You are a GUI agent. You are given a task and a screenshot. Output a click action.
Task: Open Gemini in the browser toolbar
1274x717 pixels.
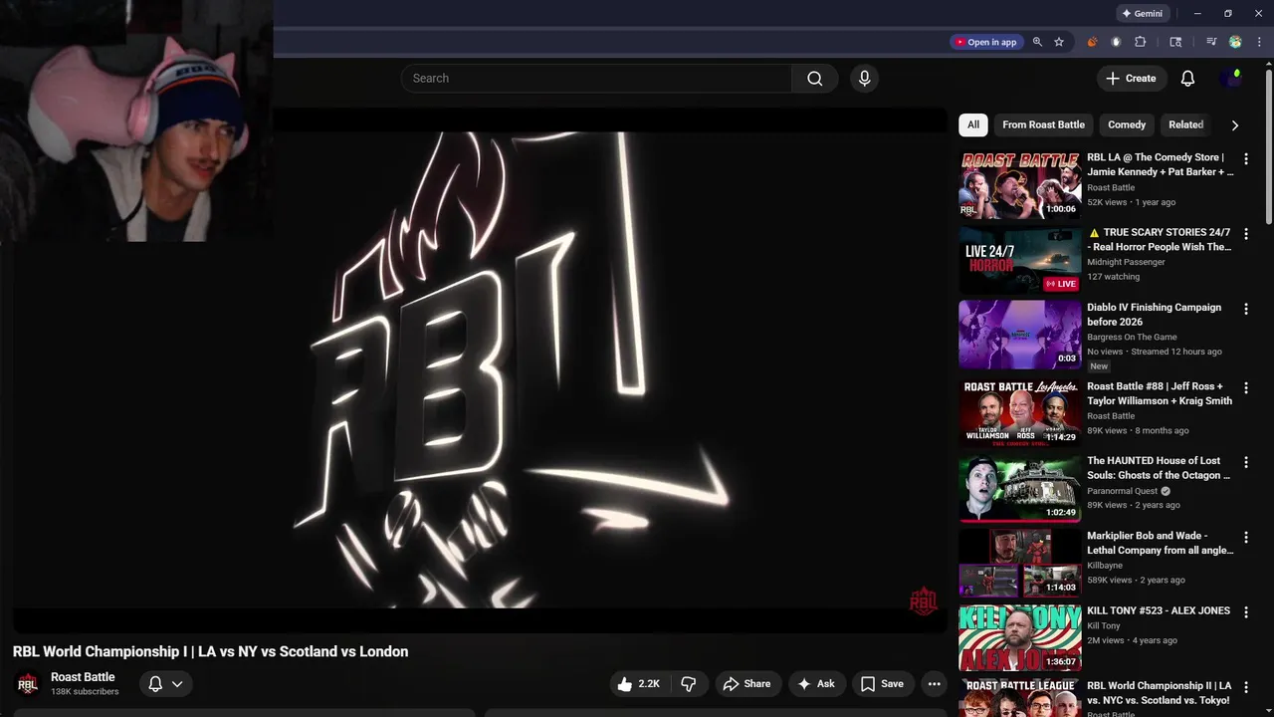(x=1142, y=14)
